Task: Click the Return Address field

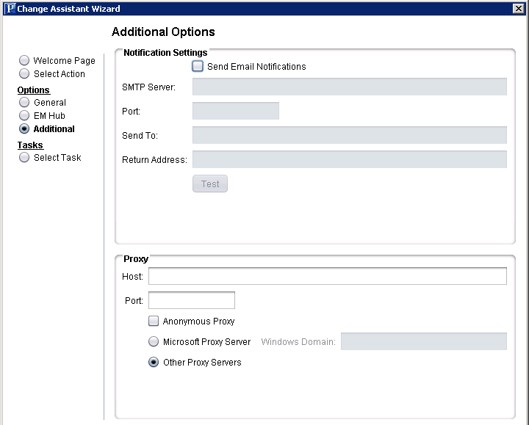Action: click(349, 159)
